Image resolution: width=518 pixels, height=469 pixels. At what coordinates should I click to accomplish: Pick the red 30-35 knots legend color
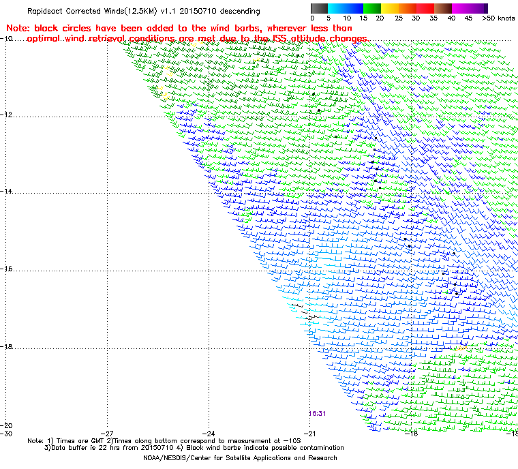[425, 9]
